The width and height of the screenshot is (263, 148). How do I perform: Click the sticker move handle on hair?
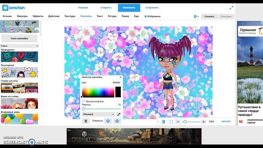(162, 51)
